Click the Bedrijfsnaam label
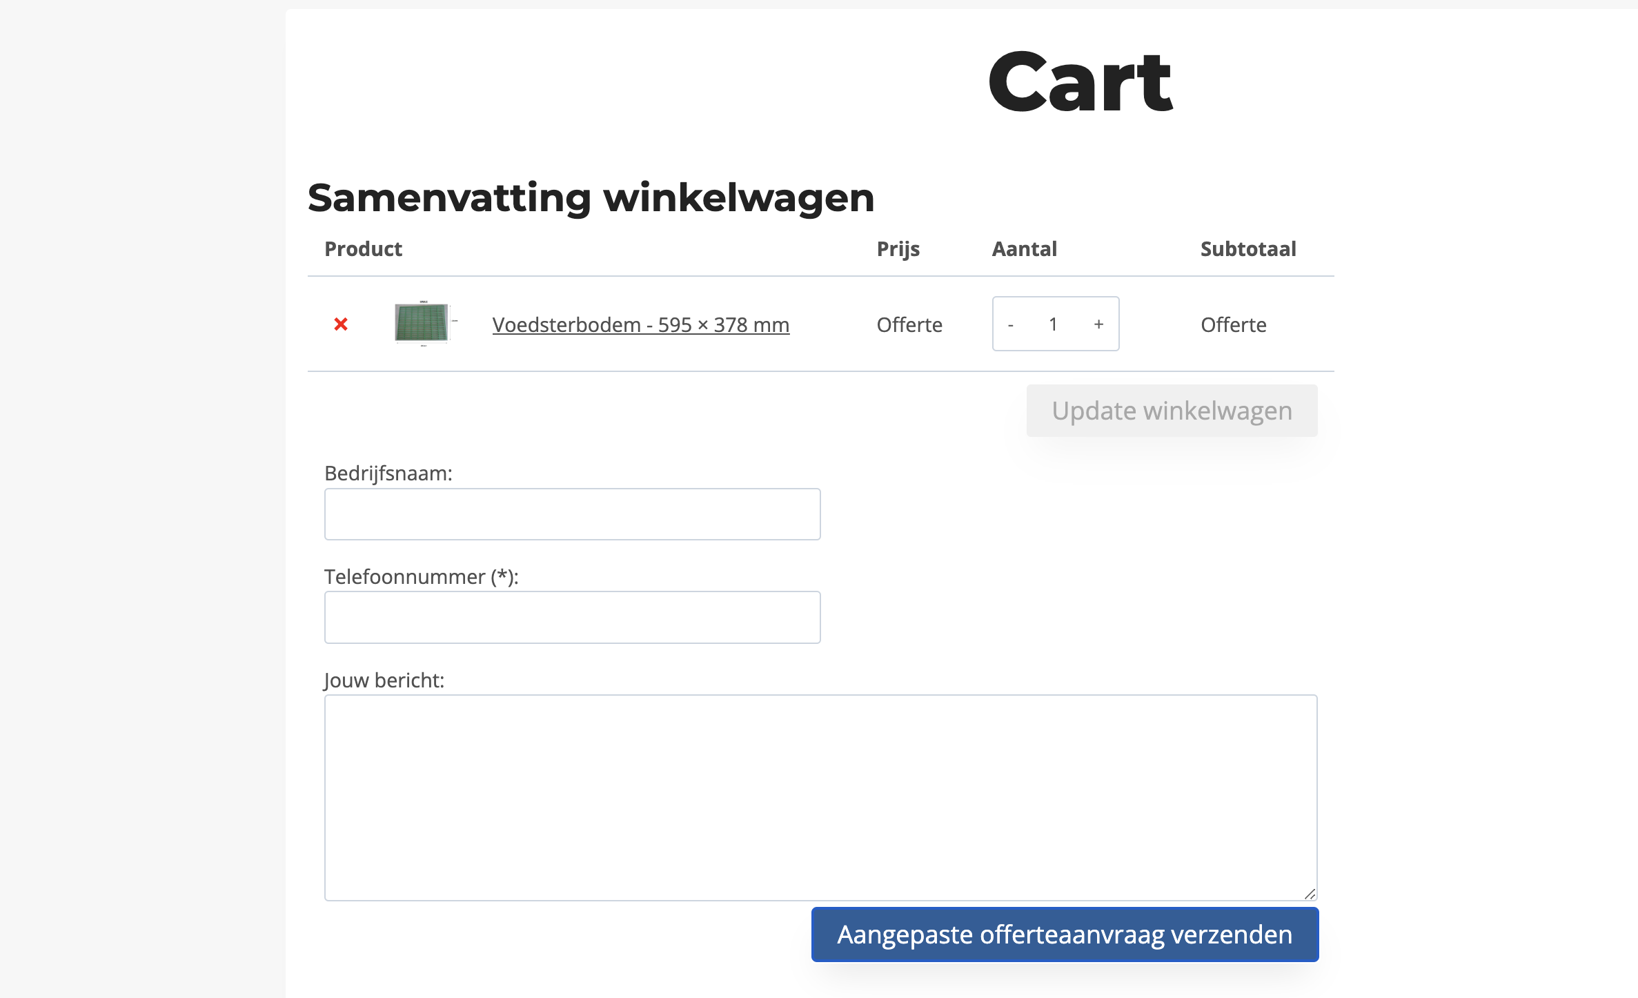This screenshot has height=998, width=1638. pos(388,473)
